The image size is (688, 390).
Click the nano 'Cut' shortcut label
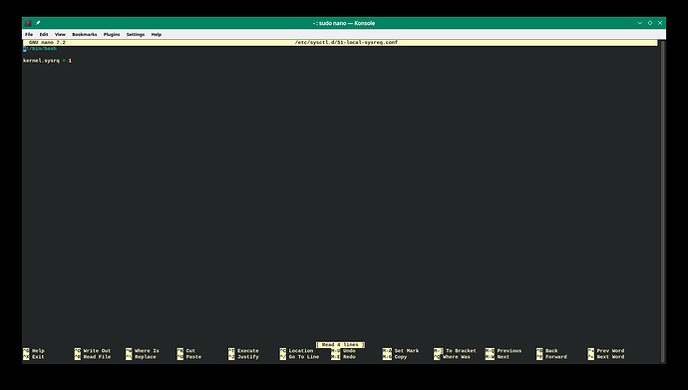[190, 351]
